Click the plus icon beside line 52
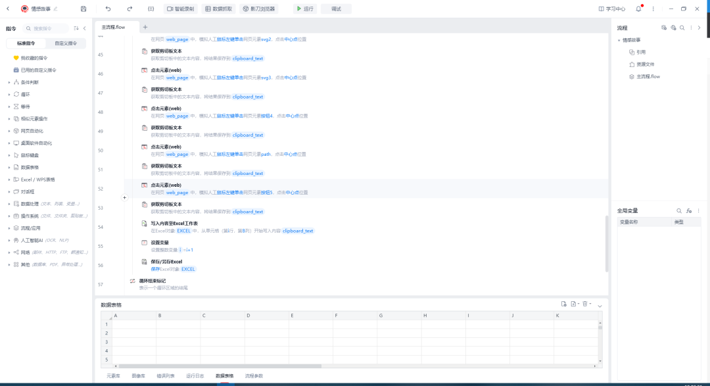 point(124,197)
